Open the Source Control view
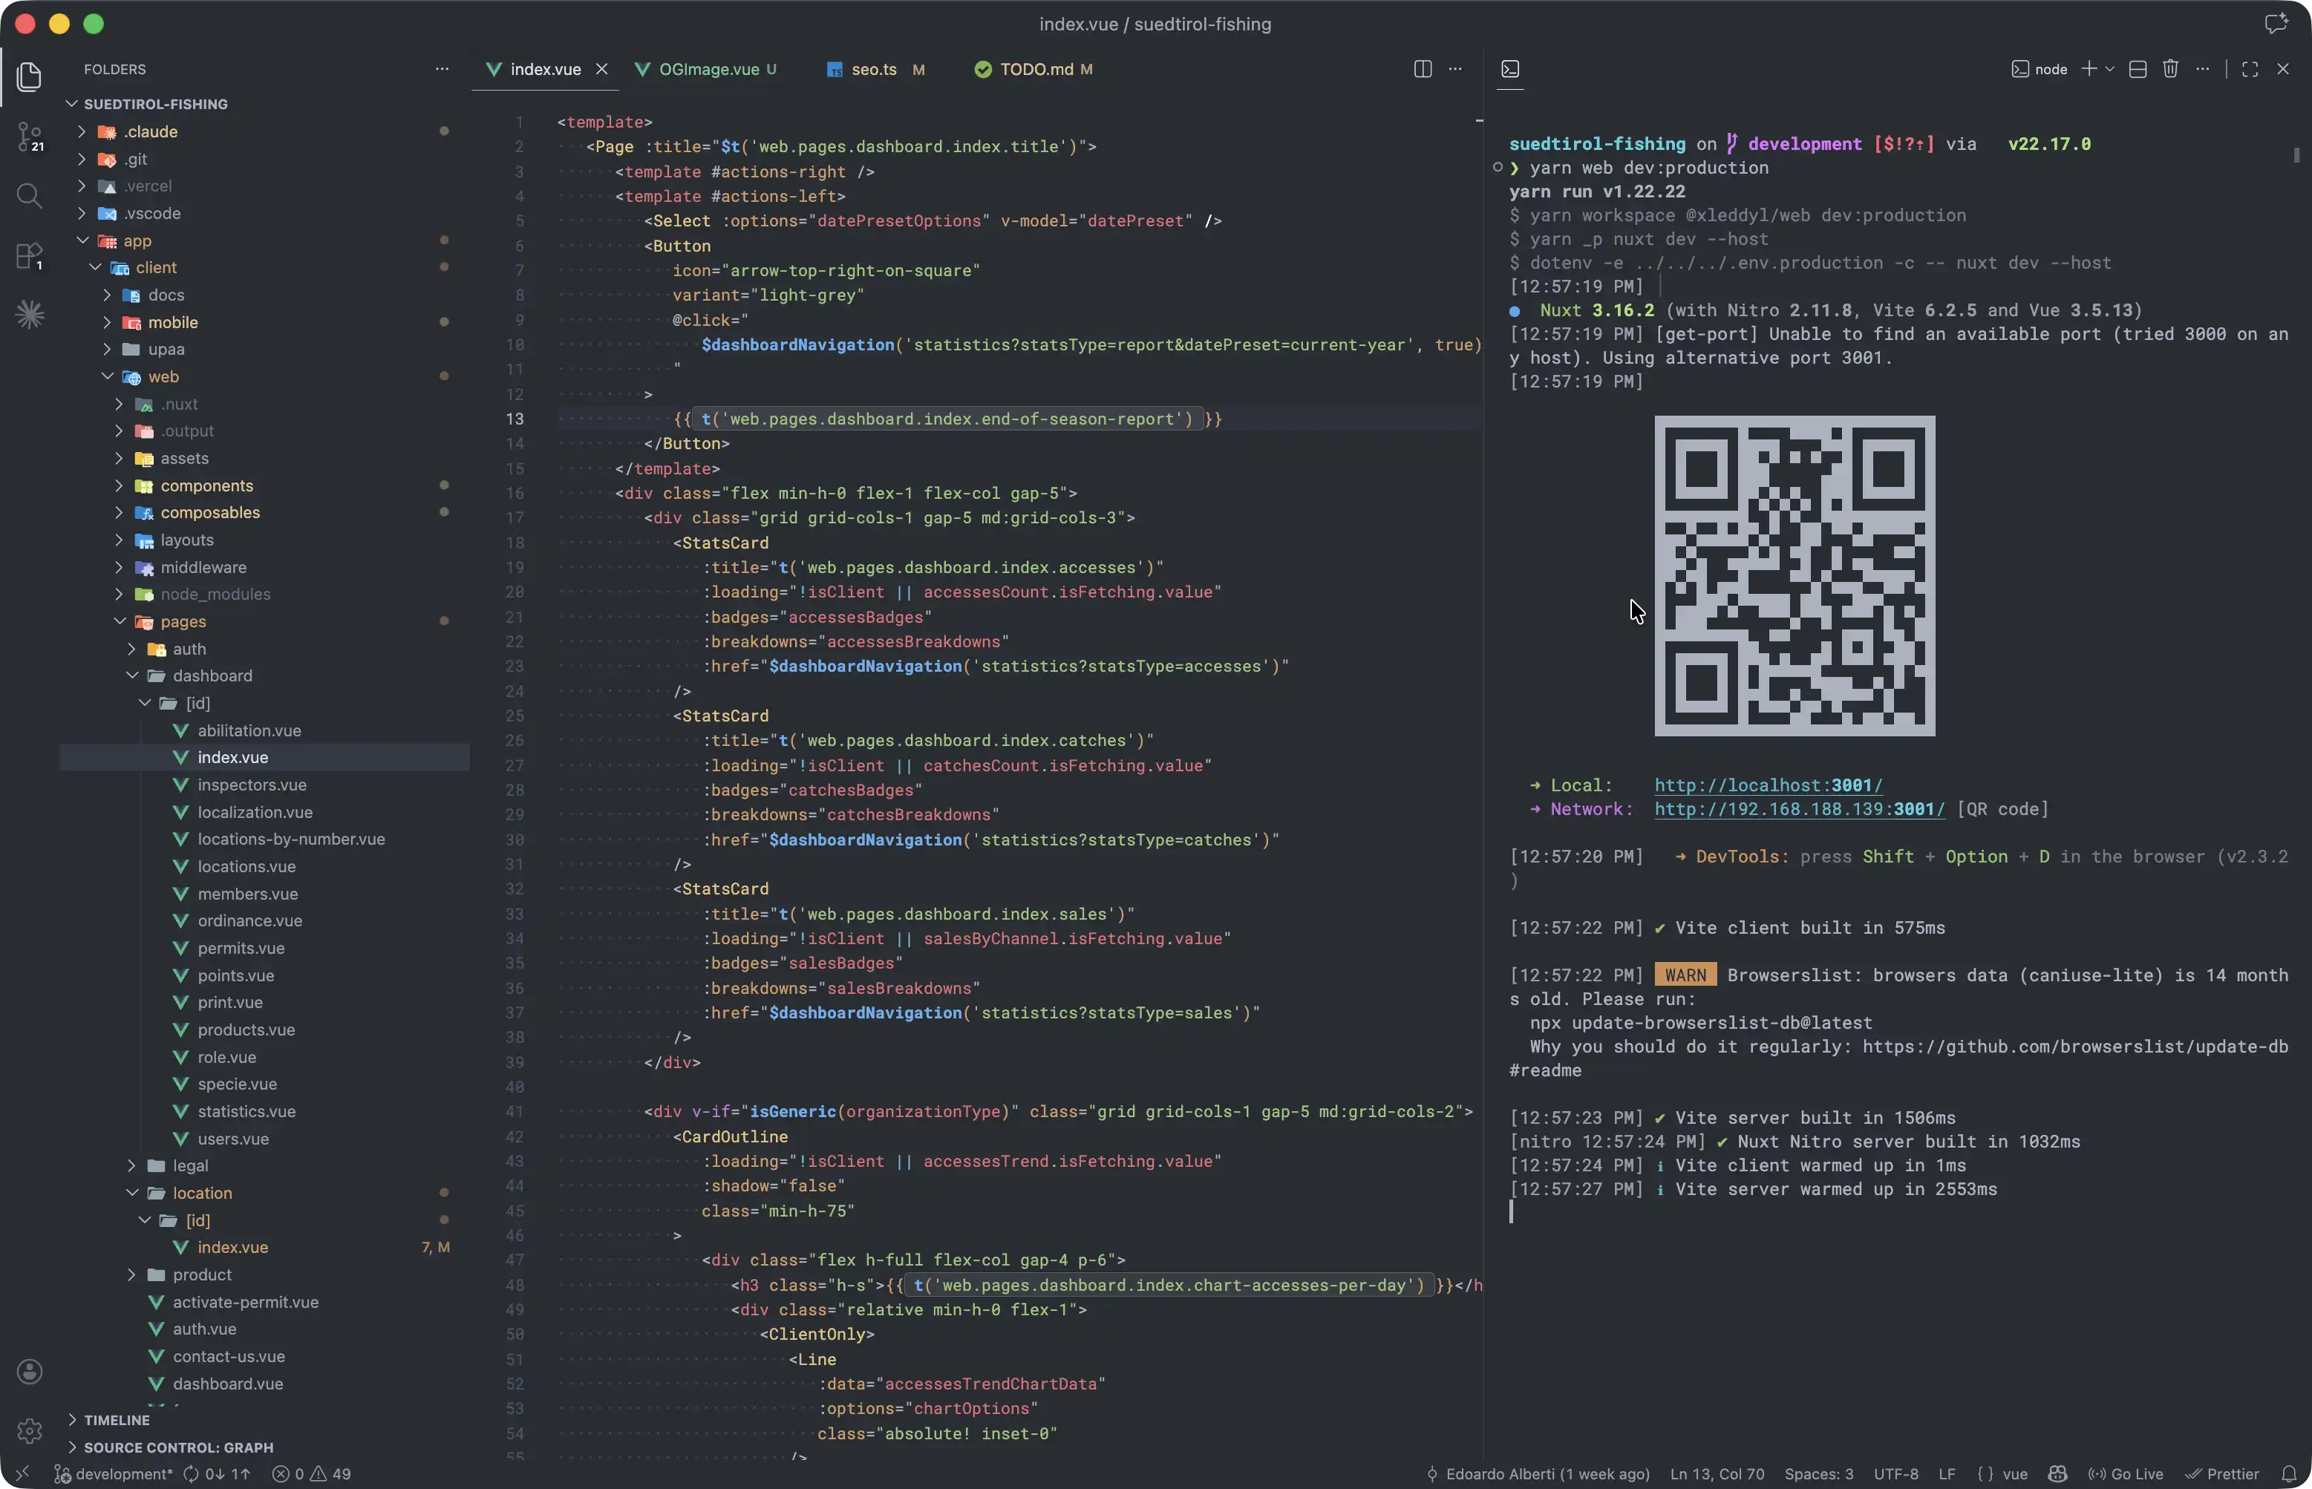Viewport: 2312px width, 1489px height. pyautogui.click(x=30, y=137)
